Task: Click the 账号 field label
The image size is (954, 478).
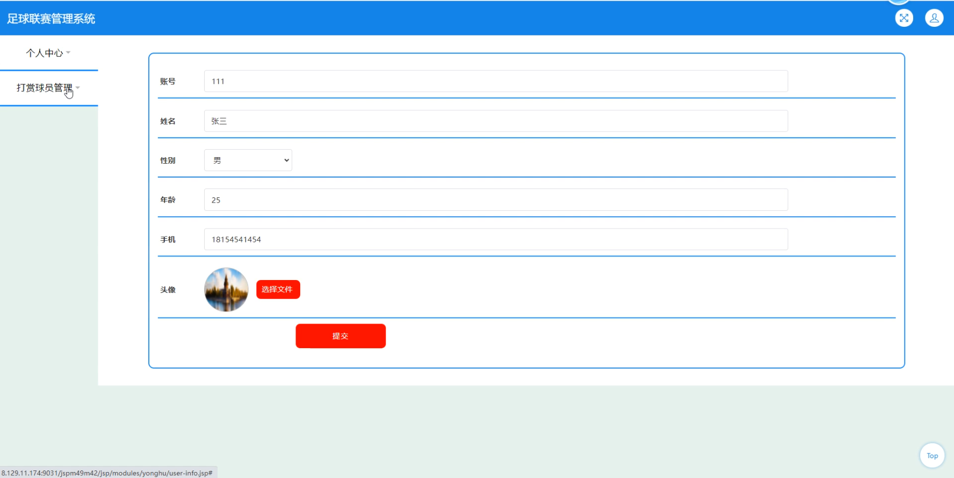Action: coord(168,82)
